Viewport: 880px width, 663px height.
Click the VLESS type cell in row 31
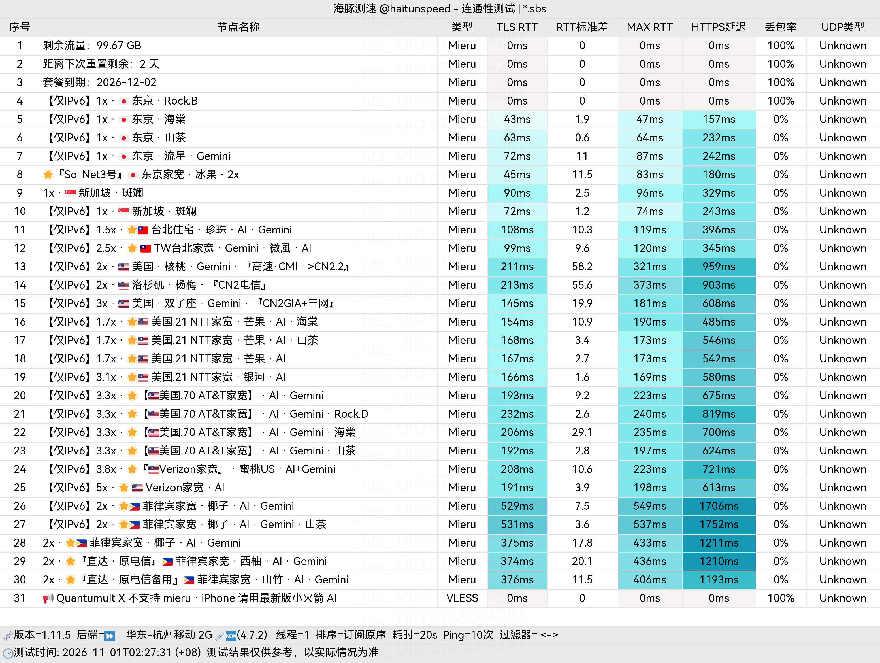462,598
